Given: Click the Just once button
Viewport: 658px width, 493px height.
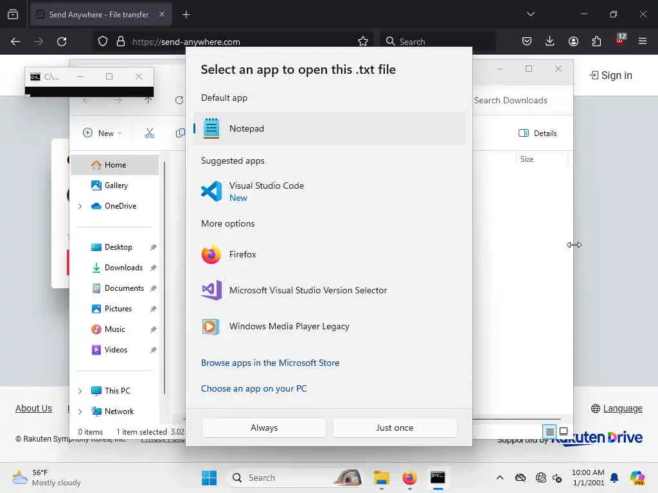Looking at the screenshot, I should 395,428.
